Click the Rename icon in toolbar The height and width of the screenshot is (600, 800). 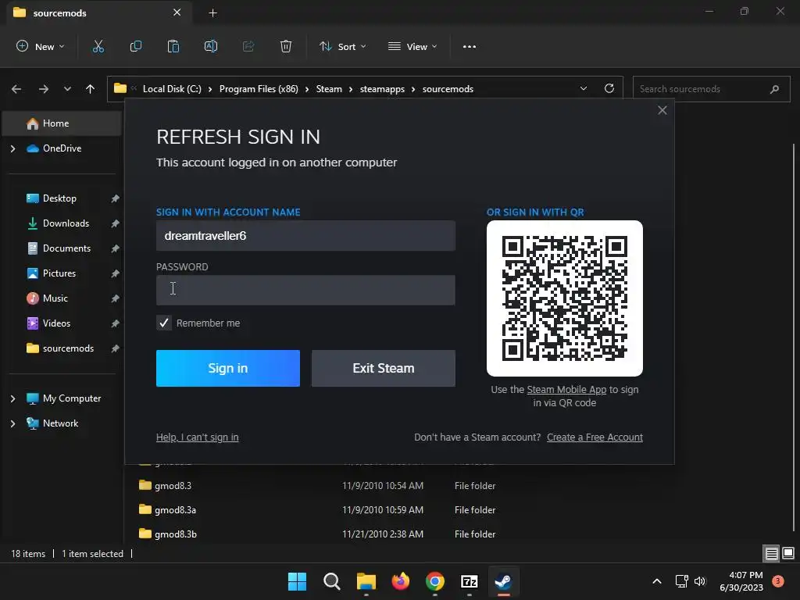[x=211, y=46]
